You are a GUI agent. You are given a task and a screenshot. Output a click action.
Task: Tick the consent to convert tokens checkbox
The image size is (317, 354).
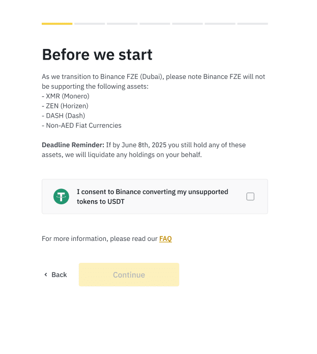[x=250, y=197]
